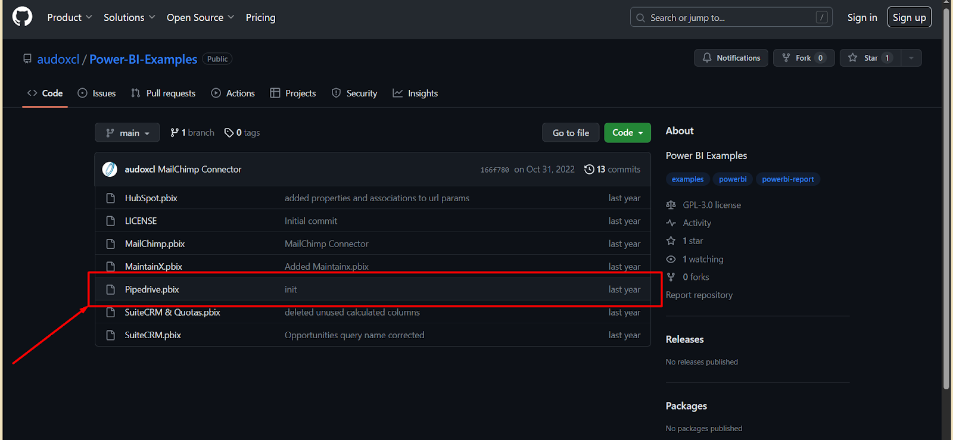Click the Go to file button
The image size is (953, 440).
tap(571, 133)
